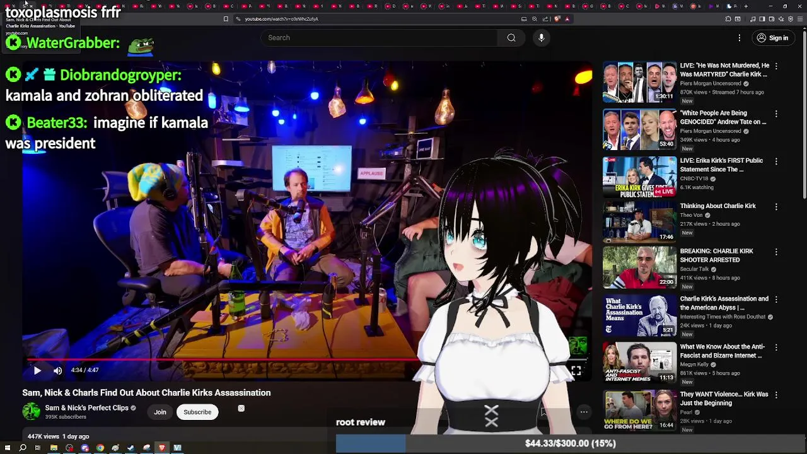Open zoom magnifier icon in address bar
This screenshot has width=807, height=454.
click(535, 19)
